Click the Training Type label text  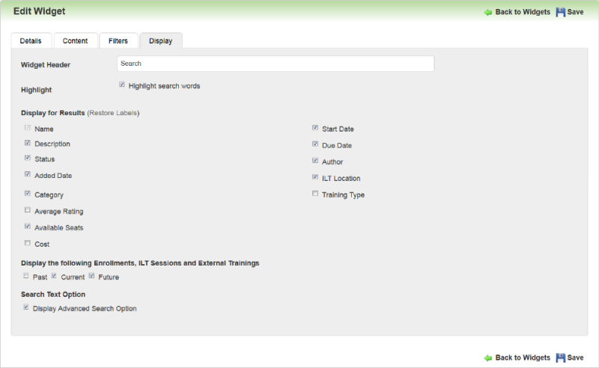343,195
